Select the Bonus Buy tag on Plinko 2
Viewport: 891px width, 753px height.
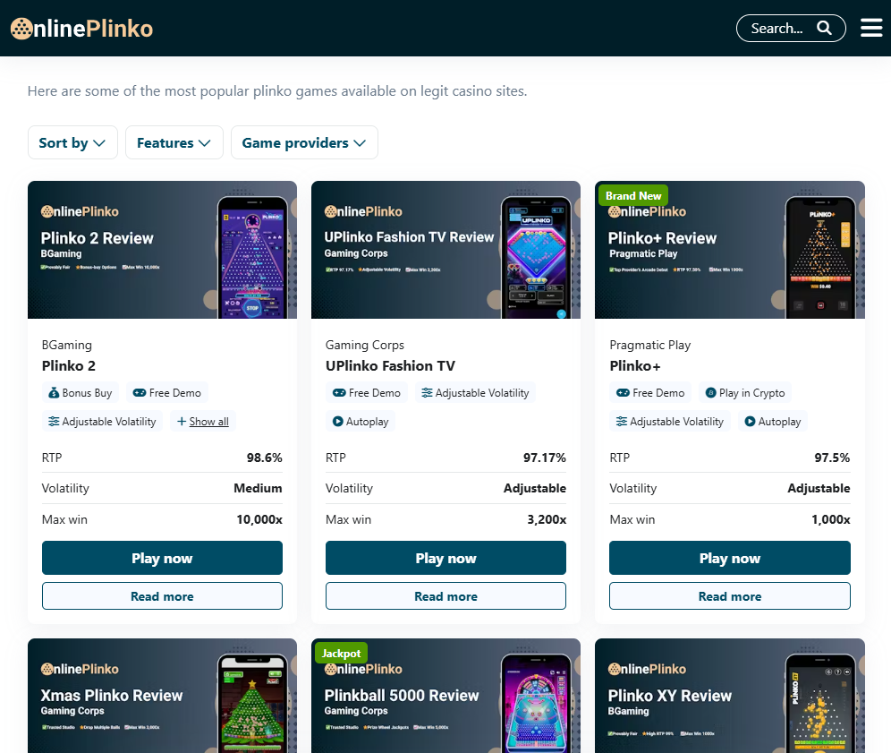coord(81,392)
